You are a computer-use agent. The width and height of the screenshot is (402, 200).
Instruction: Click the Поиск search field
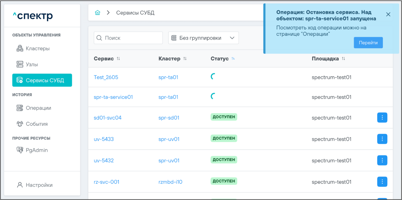pyautogui.click(x=128, y=38)
